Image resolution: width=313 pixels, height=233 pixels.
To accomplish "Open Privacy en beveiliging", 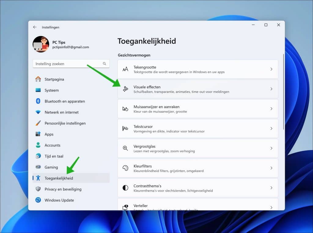I will coord(71,189).
